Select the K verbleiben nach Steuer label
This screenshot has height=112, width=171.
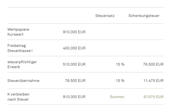click(18, 97)
